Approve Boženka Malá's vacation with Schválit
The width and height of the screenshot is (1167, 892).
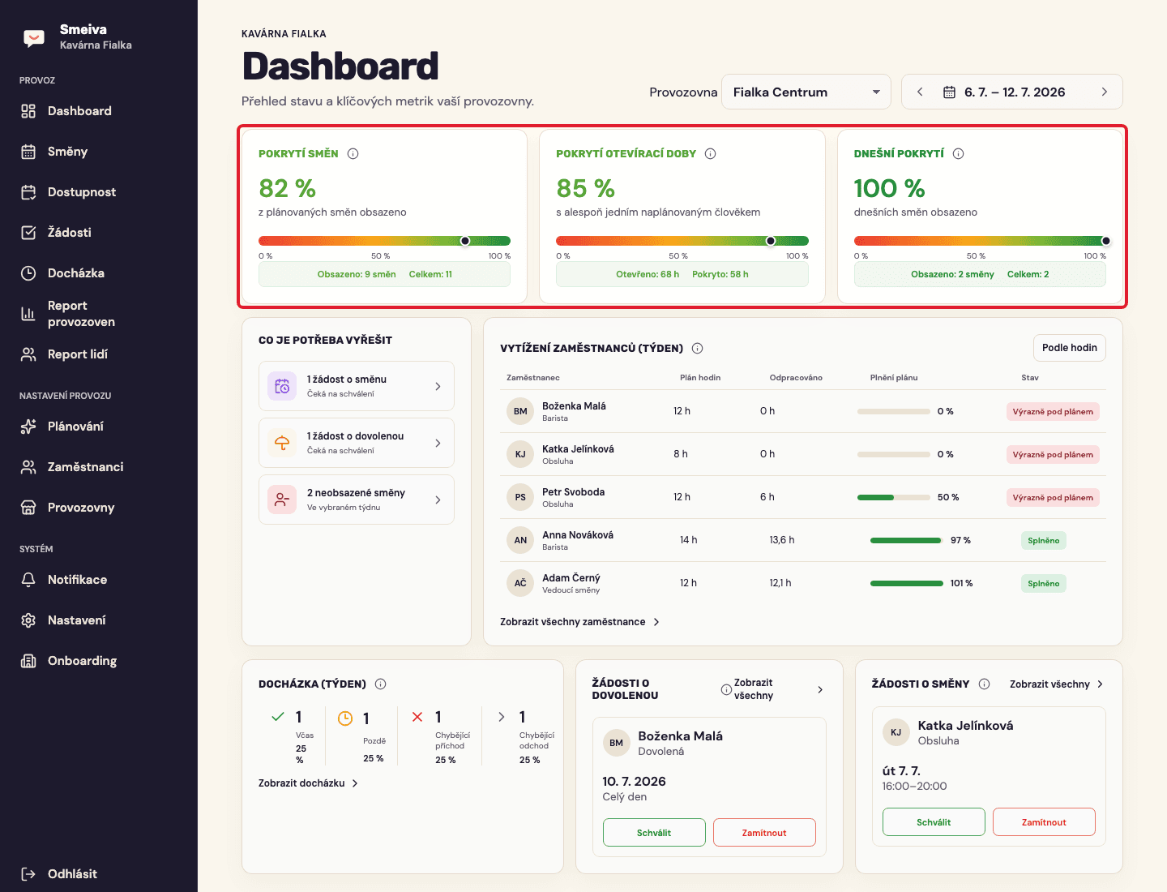point(654,833)
